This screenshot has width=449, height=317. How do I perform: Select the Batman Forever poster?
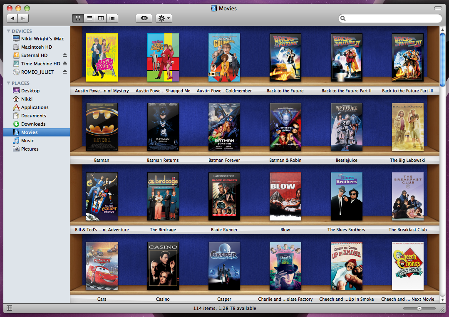click(x=224, y=127)
